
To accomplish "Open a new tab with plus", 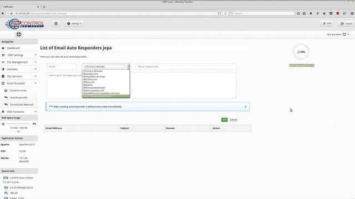I will [x=44, y=7].
